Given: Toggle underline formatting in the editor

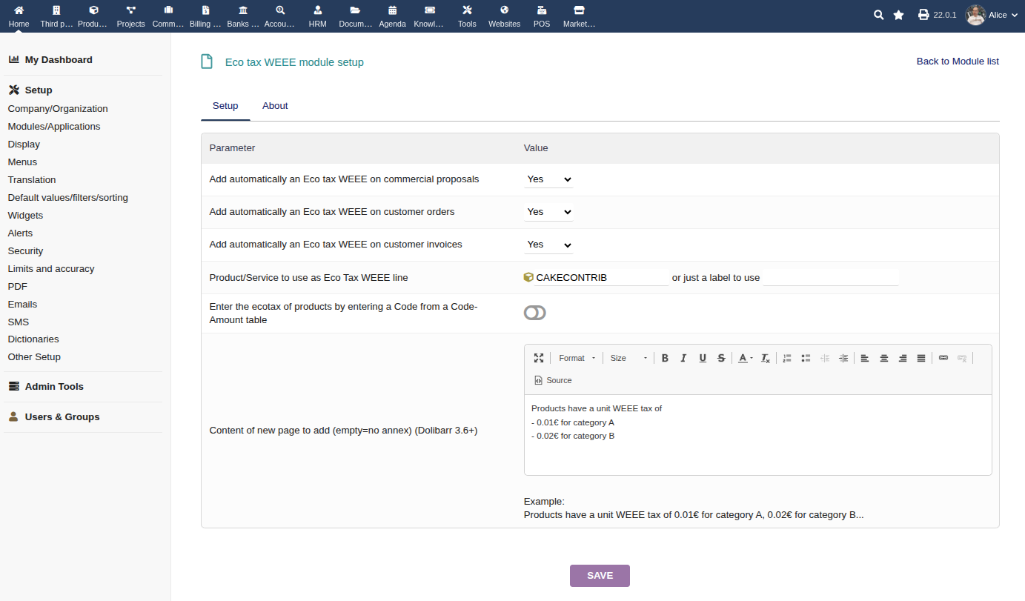Looking at the screenshot, I should coord(703,358).
